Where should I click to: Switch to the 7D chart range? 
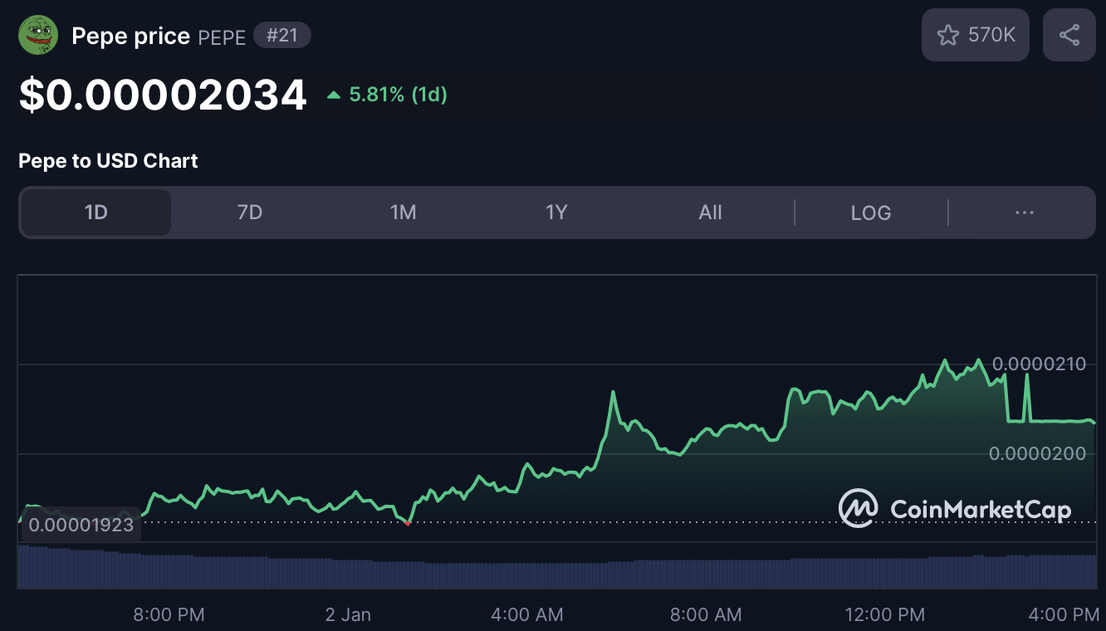[x=250, y=213]
